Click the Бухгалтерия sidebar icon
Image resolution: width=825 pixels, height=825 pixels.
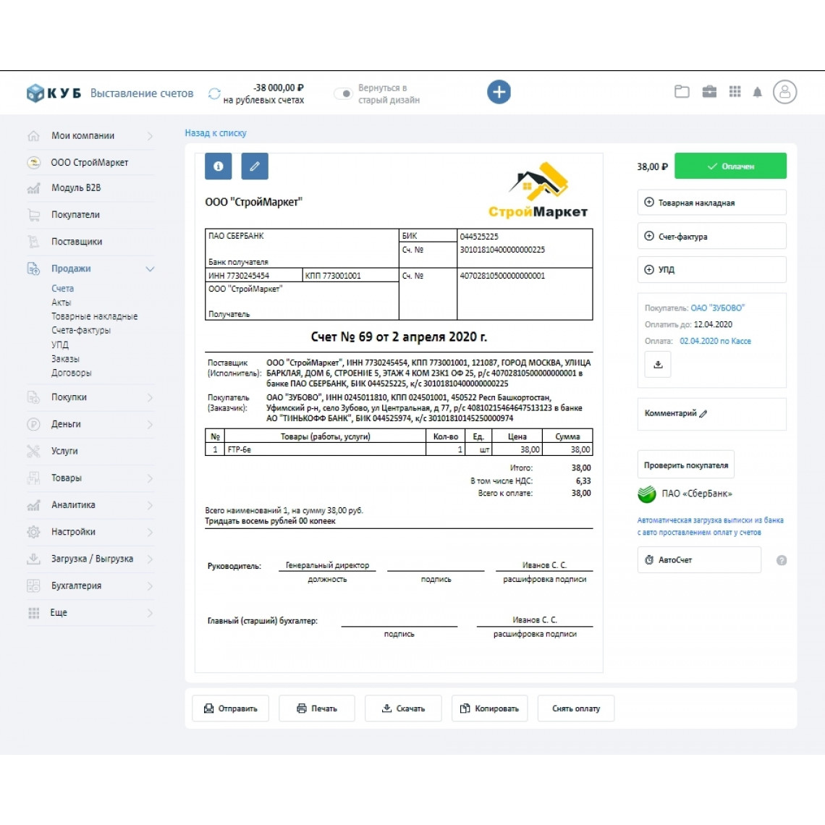click(x=34, y=585)
